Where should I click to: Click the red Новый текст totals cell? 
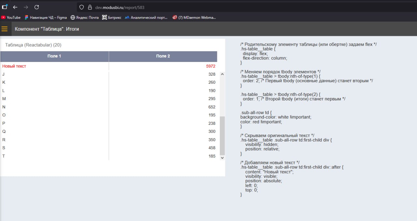pos(14,66)
